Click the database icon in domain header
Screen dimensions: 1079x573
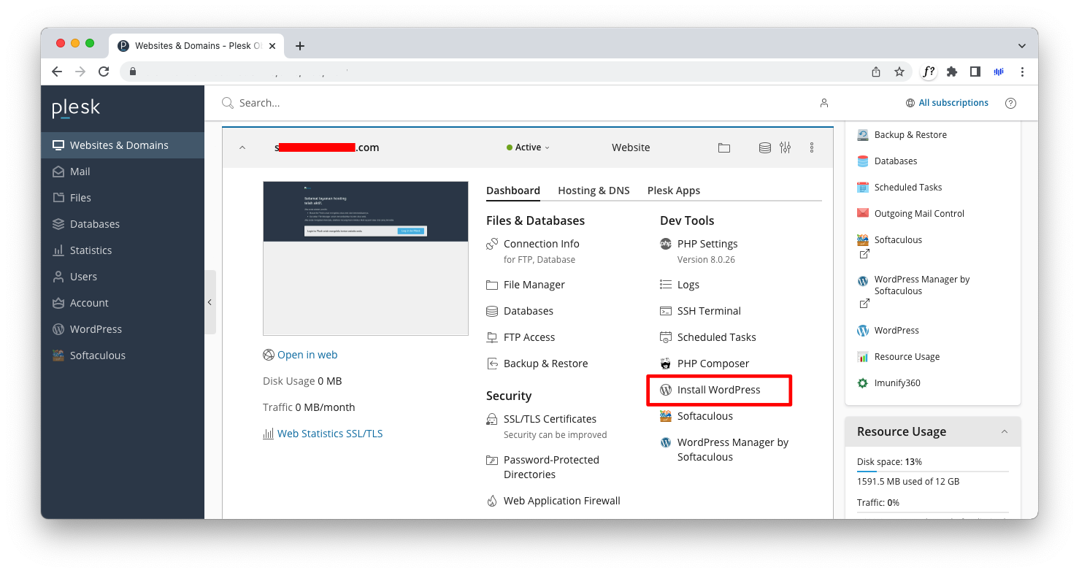(764, 147)
